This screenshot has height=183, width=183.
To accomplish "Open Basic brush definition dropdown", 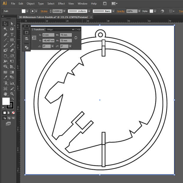I will pos(113,11).
